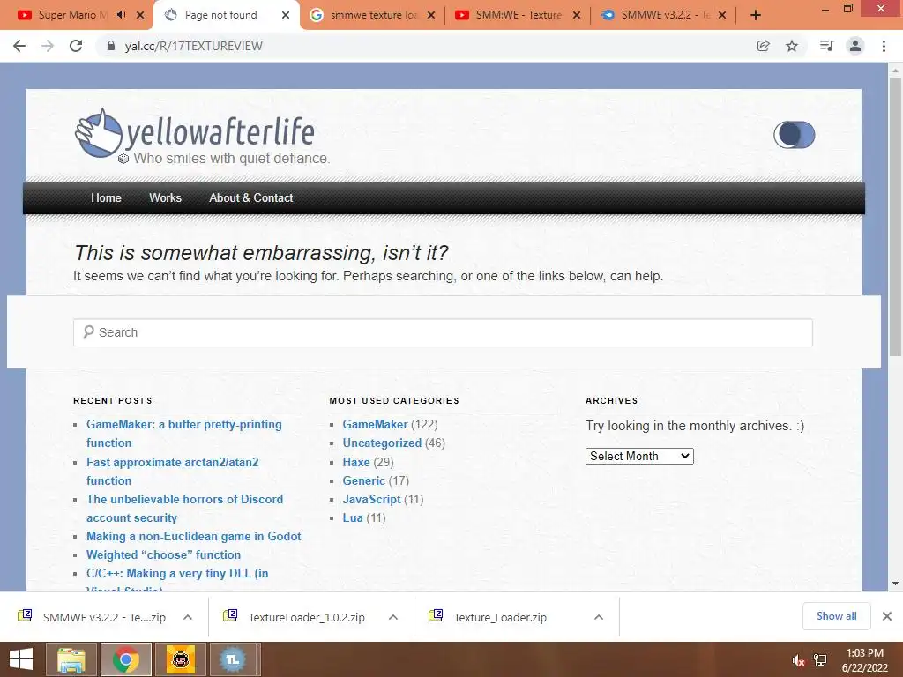Click the browser forward arrow
This screenshot has width=903, height=677.
[x=48, y=46]
